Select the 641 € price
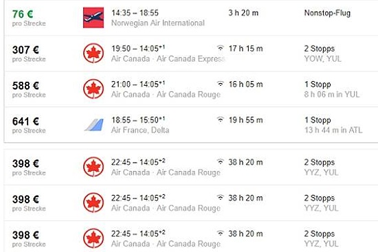Image resolution: width=378 pixels, height=252 pixels. [25, 122]
